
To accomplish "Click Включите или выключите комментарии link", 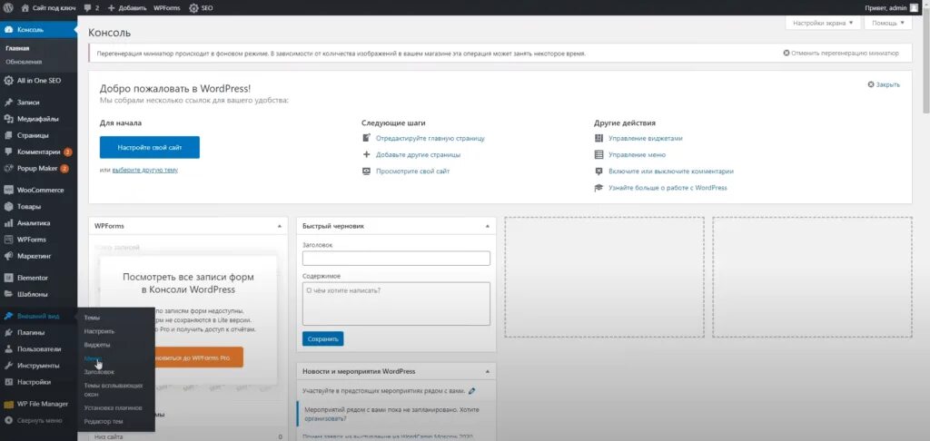I will tap(671, 171).
